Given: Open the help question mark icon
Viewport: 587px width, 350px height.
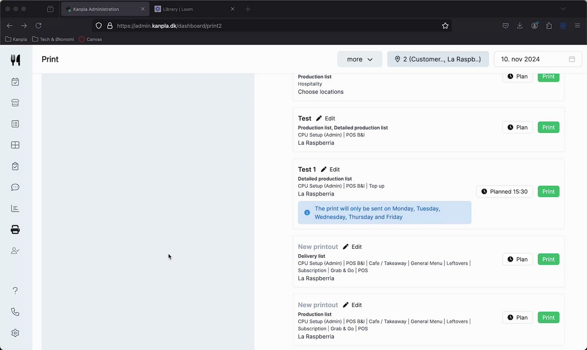Looking at the screenshot, I should (x=15, y=290).
